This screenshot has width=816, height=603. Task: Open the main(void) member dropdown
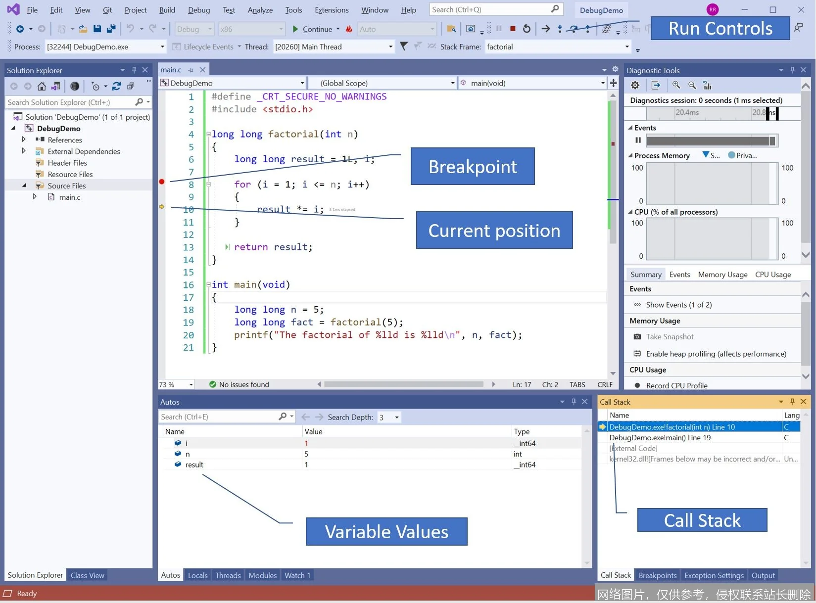[602, 83]
